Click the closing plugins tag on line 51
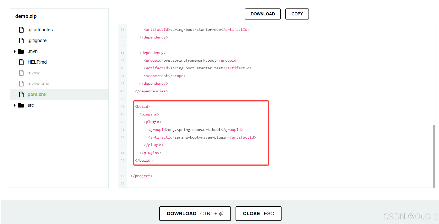The width and height of the screenshot is (439, 224). click(x=151, y=153)
